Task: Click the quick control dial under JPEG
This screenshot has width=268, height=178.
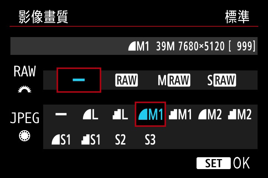Action: coord(25,136)
